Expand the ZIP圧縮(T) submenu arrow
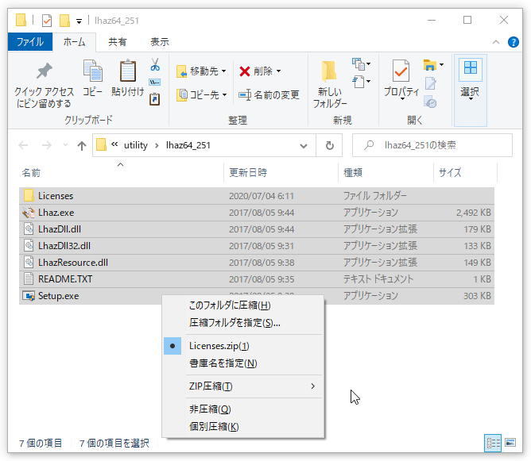 pos(313,386)
